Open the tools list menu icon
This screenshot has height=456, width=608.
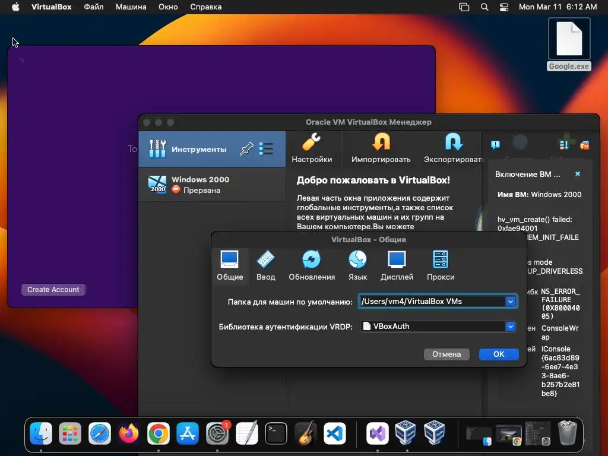266,149
